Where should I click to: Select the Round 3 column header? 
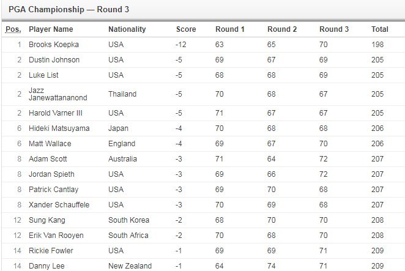click(334, 29)
